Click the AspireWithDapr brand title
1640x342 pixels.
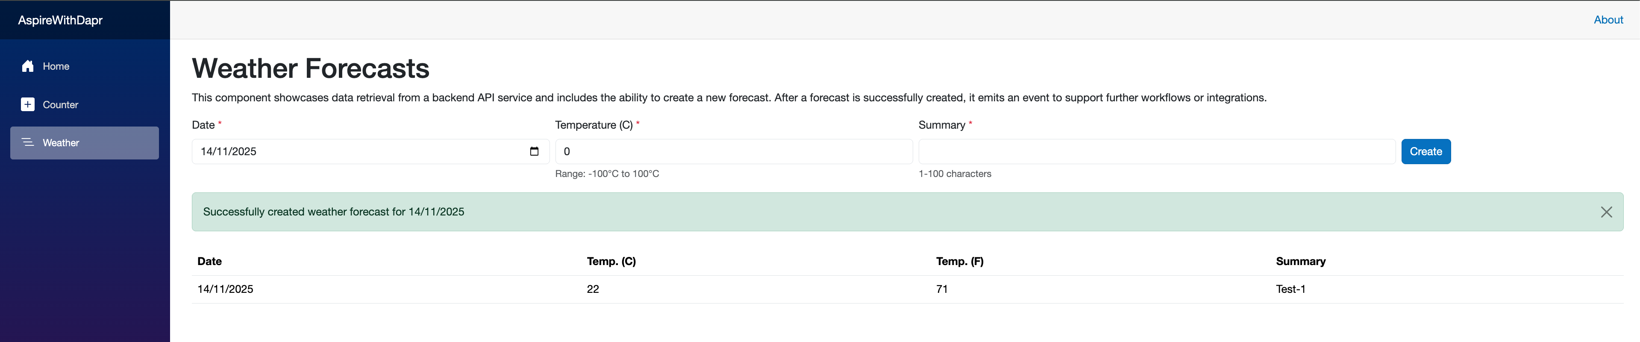tap(61, 21)
